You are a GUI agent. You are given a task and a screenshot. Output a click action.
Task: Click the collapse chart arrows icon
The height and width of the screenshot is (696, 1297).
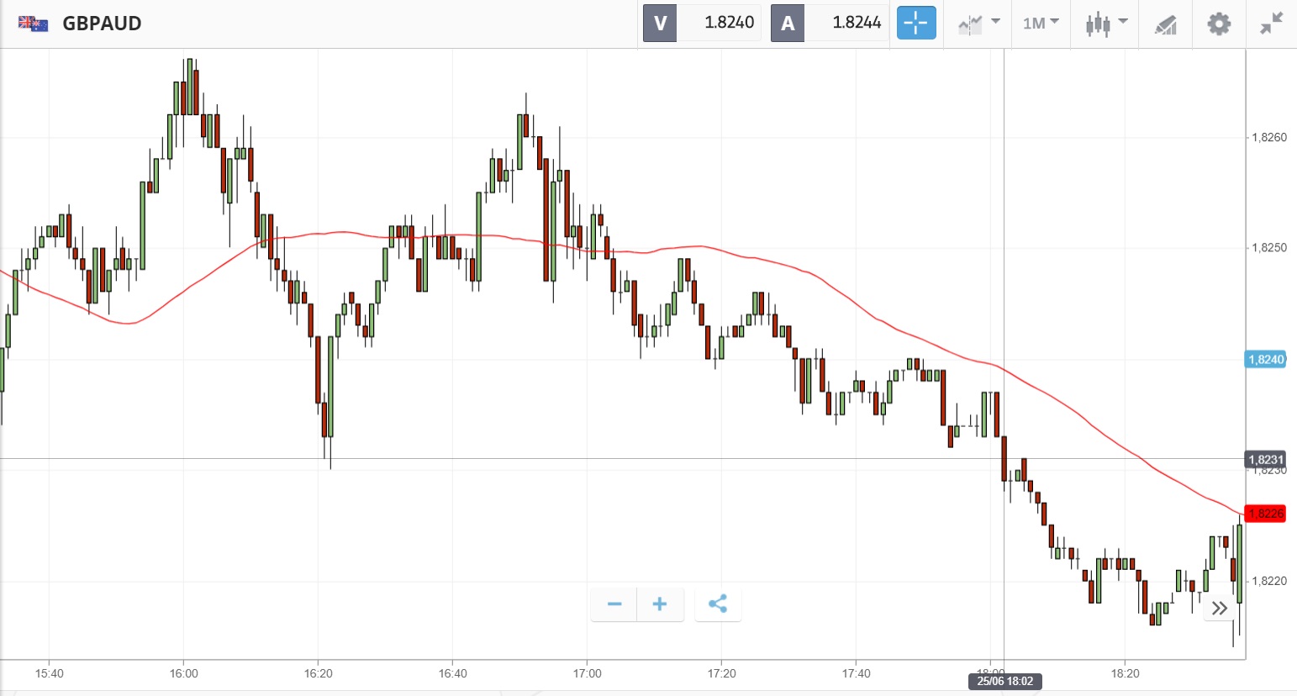coord(1272,24)
